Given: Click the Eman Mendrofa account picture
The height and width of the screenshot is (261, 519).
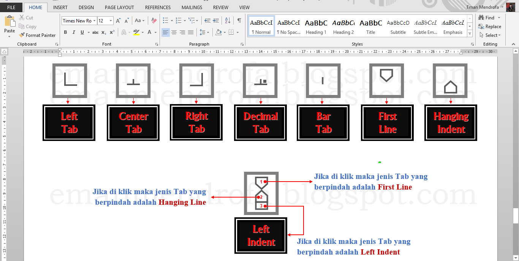Looking at the screenshot, I should click(x=511, y=7).
